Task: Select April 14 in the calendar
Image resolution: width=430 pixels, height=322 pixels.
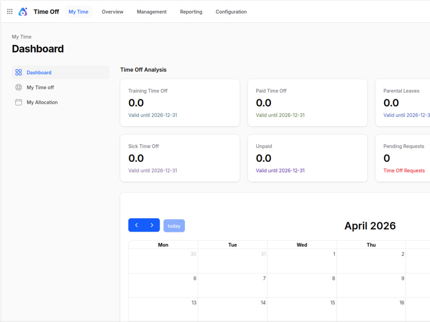Action: tap(233, 310)
